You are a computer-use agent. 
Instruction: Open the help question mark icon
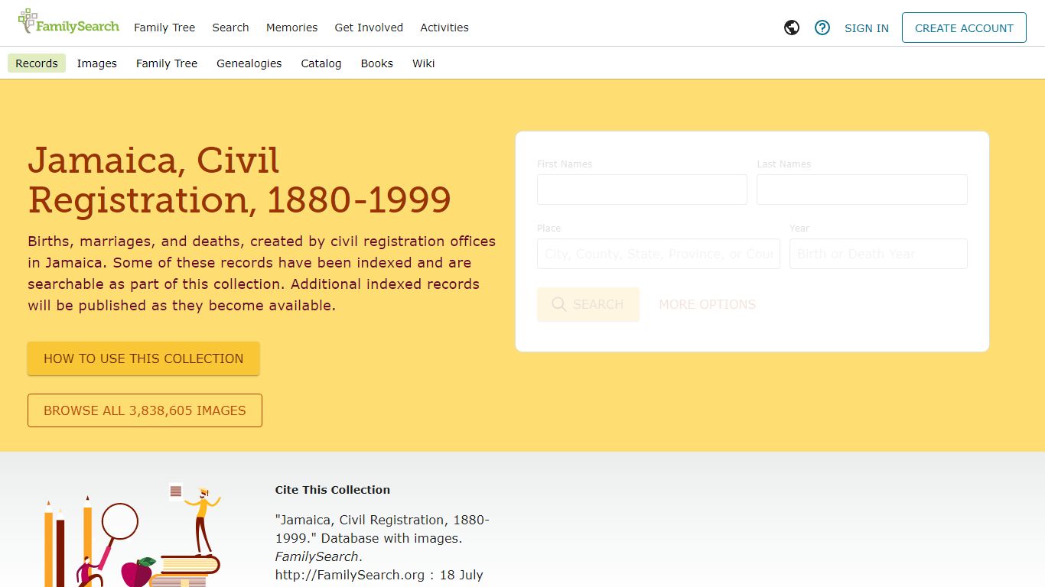point(822,28)
